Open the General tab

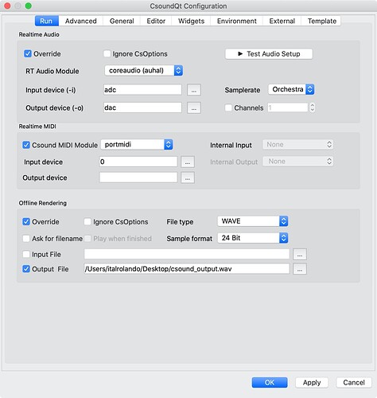pyautogui.click(x=122, y=21)
